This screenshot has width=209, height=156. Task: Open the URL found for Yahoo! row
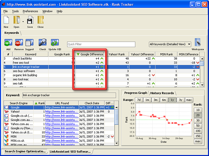62,111
